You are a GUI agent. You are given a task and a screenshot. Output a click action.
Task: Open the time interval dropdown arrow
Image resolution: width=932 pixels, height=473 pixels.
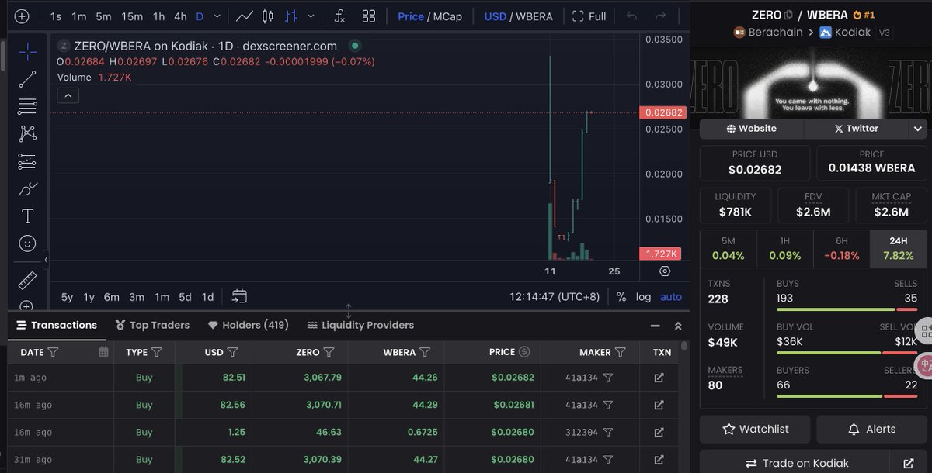[217, 16]
